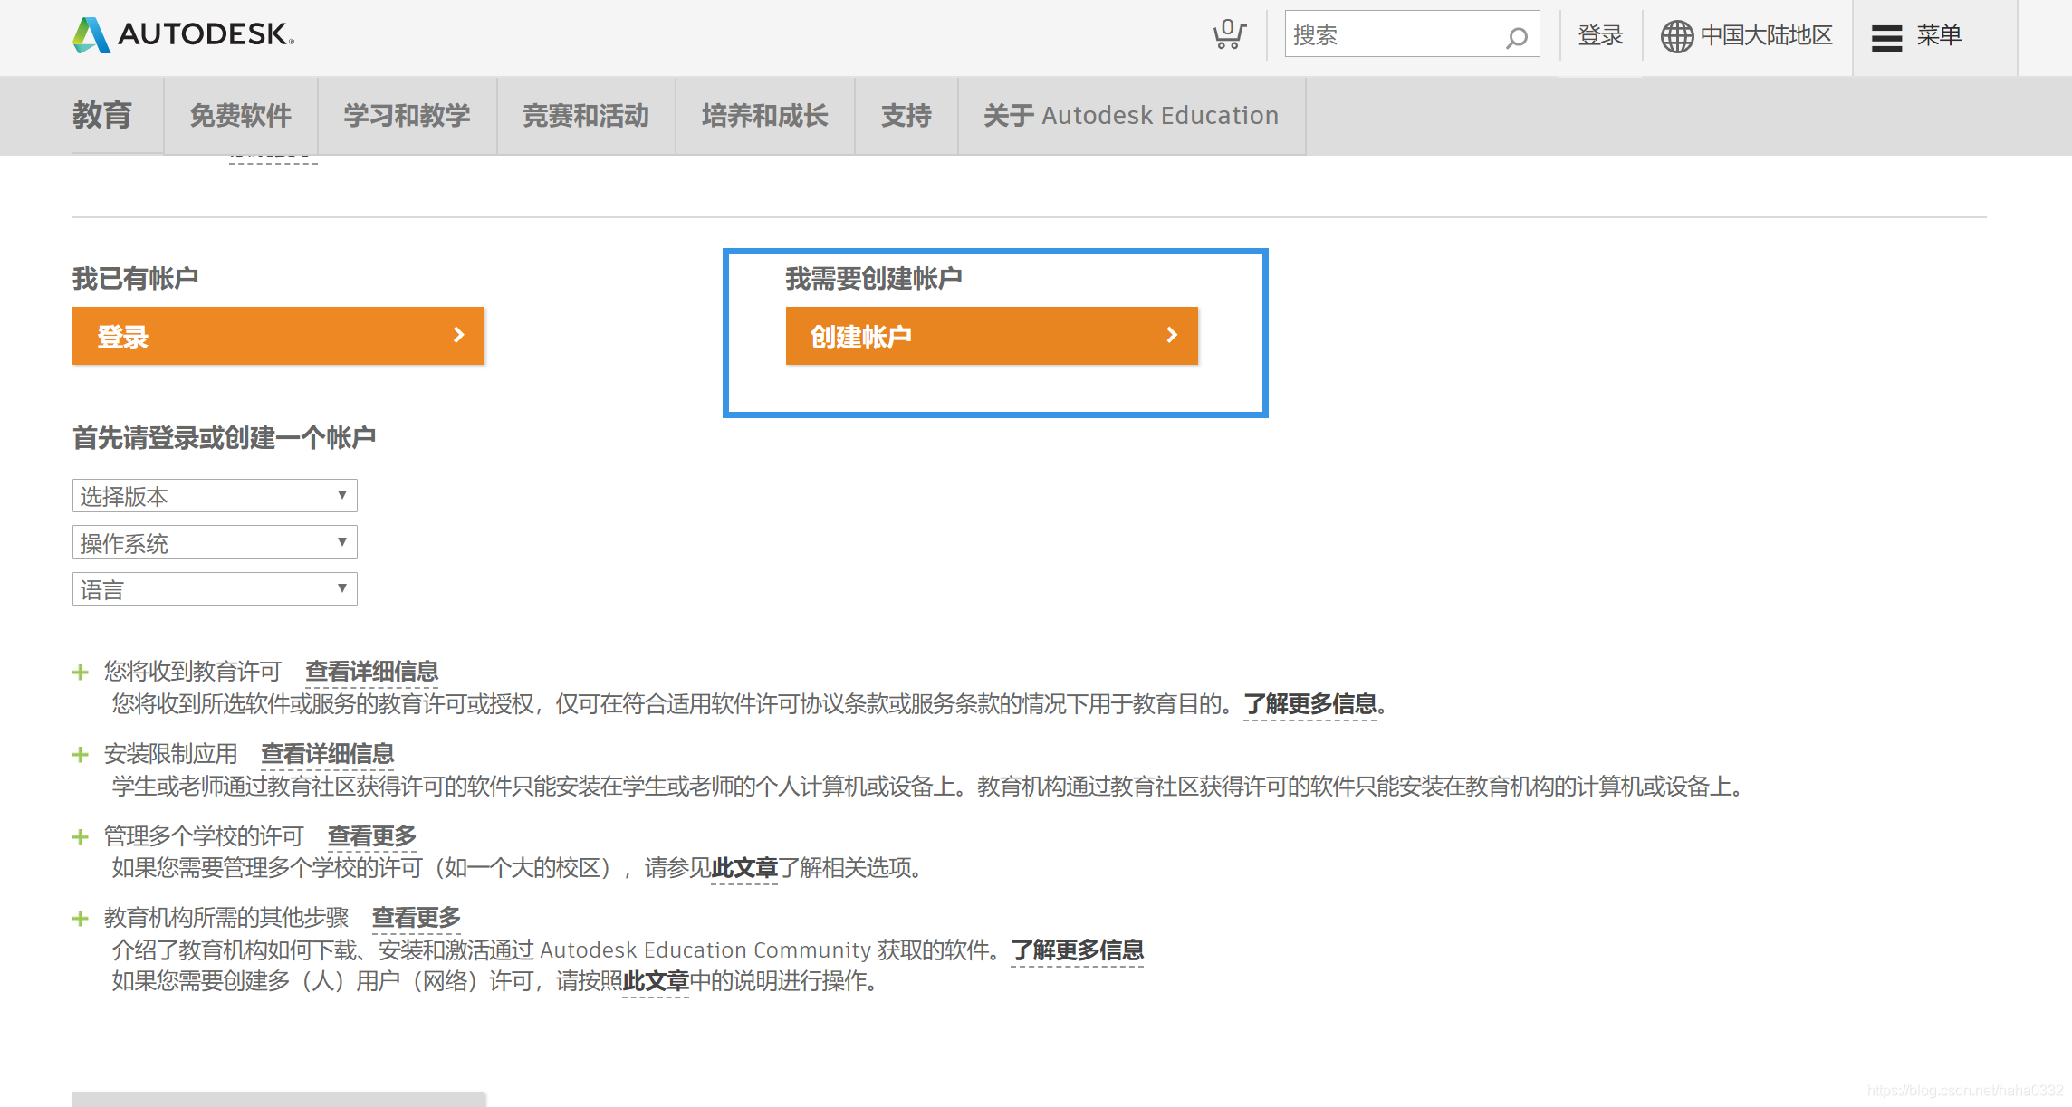Click 查看更多 beside 教育机构所需的其他步骤
This screenshot has width=2072, height=1107.
coord(417,918)
